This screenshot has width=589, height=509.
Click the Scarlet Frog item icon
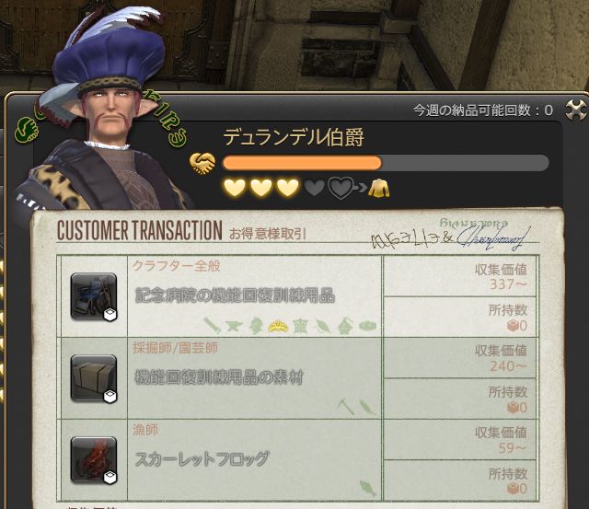click(x=94, y=460)
